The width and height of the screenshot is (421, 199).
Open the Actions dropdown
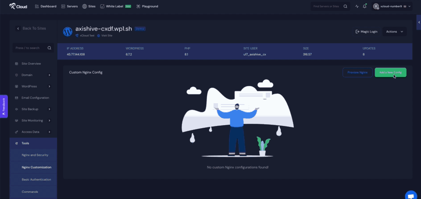pos(394,31)
